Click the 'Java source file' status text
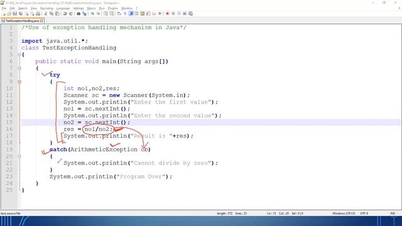Viewport: 402px width, 226px height. [x=10, y=213]
